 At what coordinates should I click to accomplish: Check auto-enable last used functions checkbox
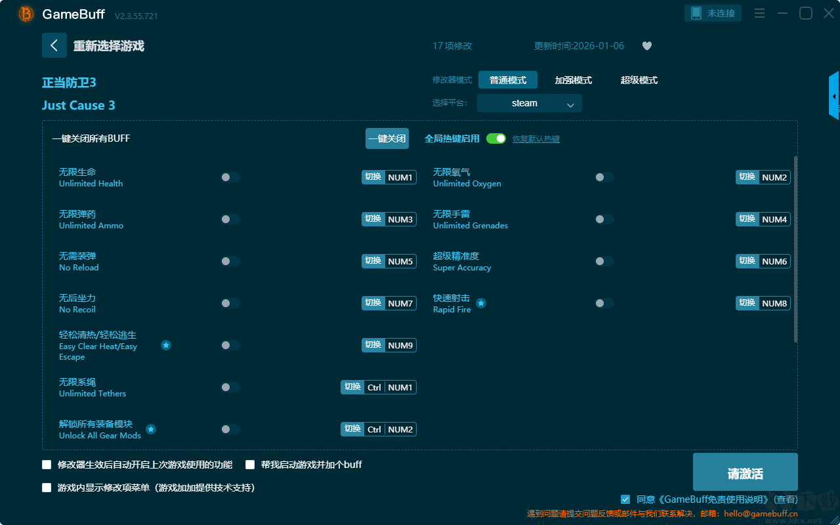click(47, 465)
